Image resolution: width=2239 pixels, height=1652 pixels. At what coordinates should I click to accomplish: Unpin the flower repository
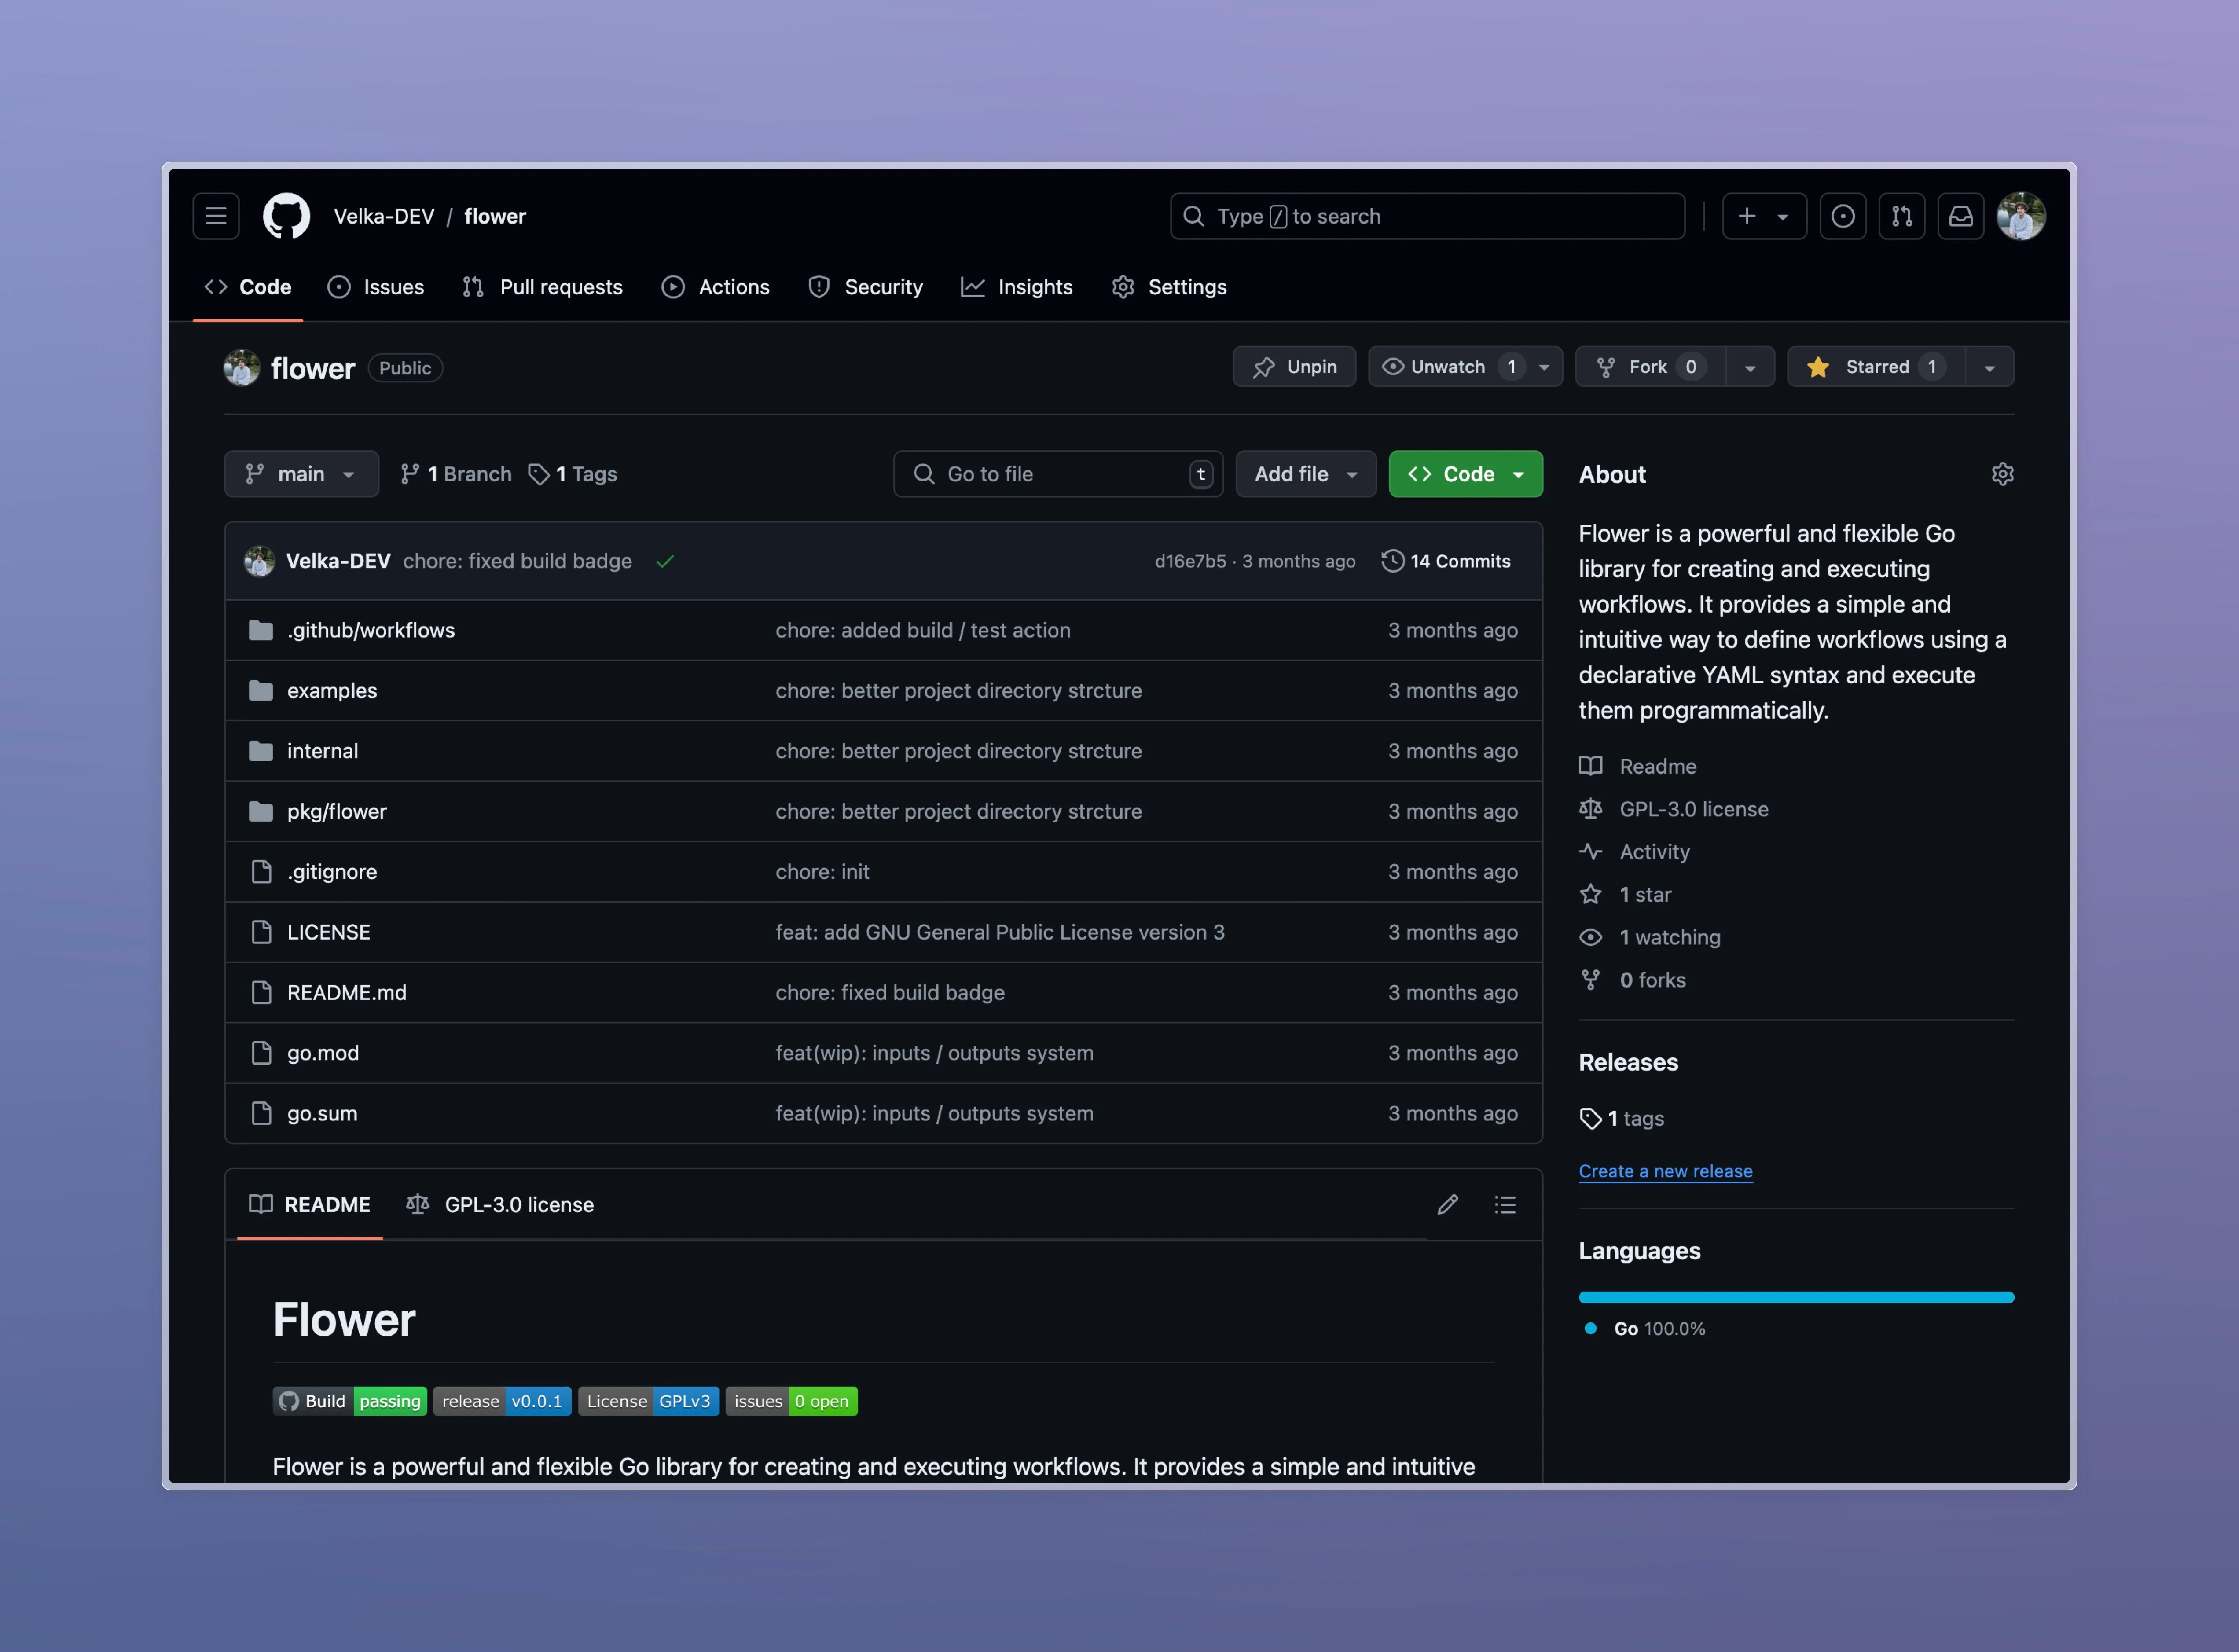1294,366
